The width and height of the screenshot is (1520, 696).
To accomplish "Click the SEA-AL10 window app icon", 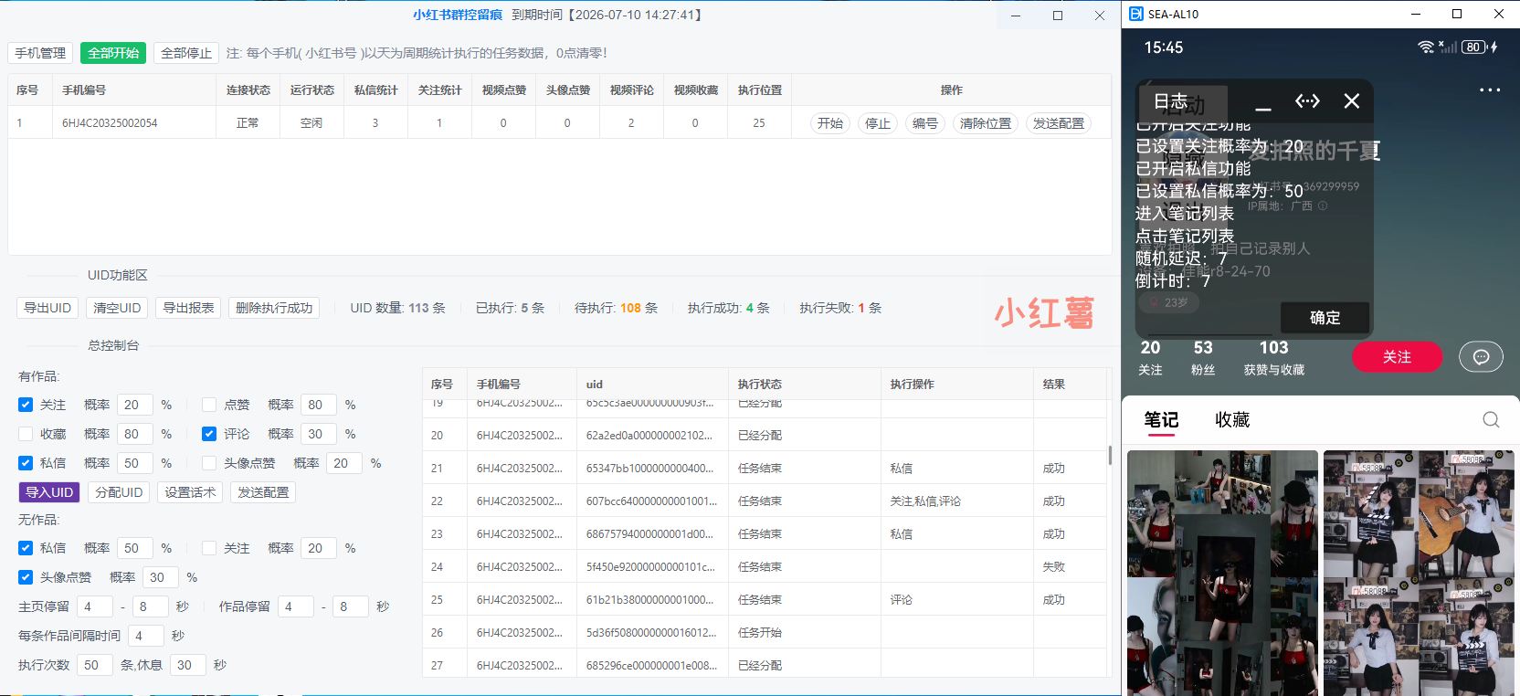I will click(1136, 14).
